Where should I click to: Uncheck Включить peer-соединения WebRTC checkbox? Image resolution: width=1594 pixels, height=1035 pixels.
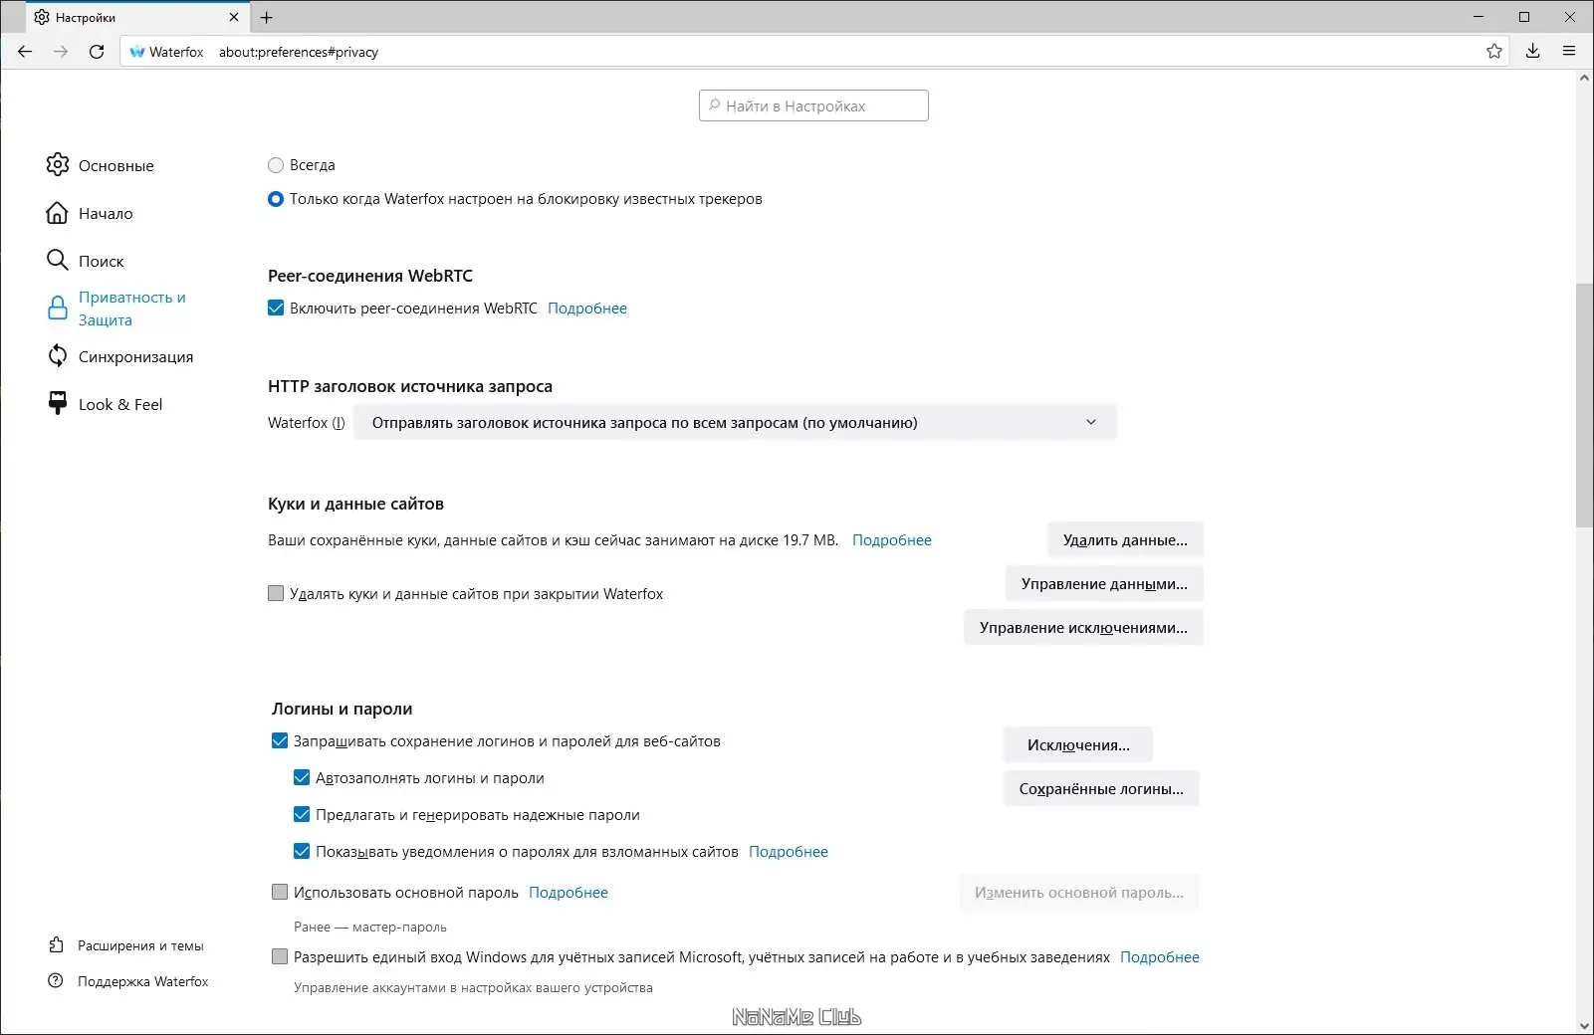pyautogui.click(x=276, y=309)
